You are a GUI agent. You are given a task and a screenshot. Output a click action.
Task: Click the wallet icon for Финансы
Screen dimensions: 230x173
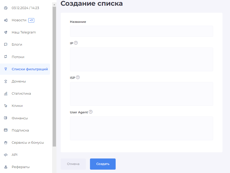6,118
